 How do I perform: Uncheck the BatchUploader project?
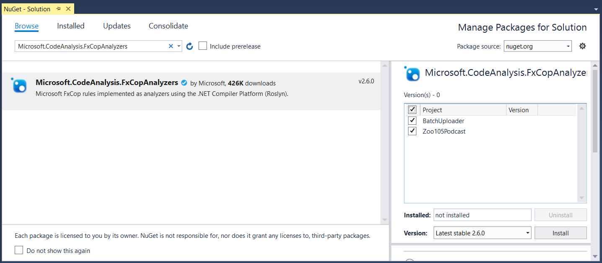click(x=412, y=121)
